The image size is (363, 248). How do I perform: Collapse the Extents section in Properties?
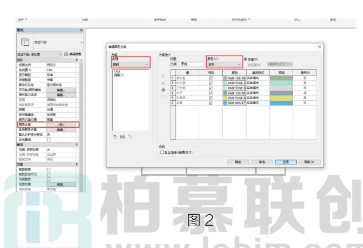pyautogui.click(x=77, y=164)
